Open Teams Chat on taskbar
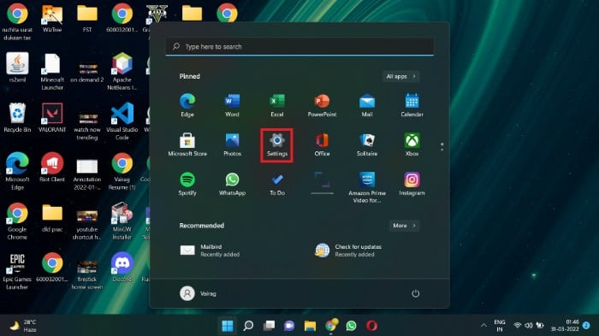599x336 pixels. (289, 326)
